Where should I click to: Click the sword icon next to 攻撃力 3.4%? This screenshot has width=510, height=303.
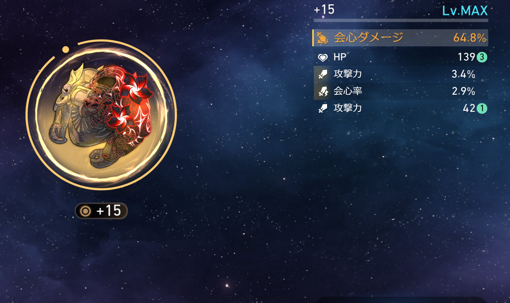pos(323,74)
